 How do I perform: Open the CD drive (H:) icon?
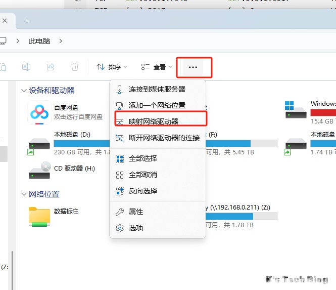(x=39, y=170)
